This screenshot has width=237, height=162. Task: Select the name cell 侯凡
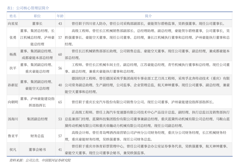click(13, 149)
